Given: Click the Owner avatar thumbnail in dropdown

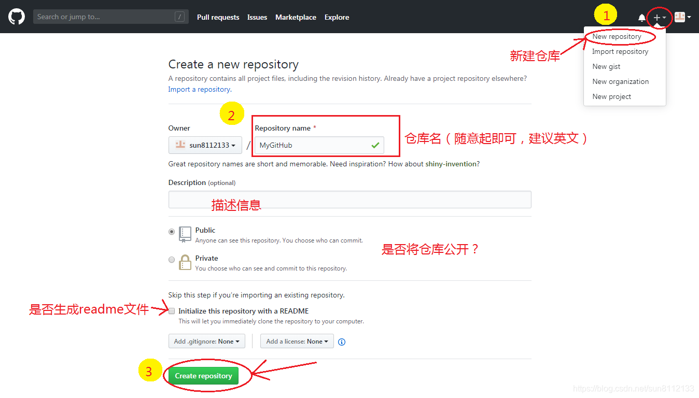Looking at the screenshot, I should click(180, 145).
